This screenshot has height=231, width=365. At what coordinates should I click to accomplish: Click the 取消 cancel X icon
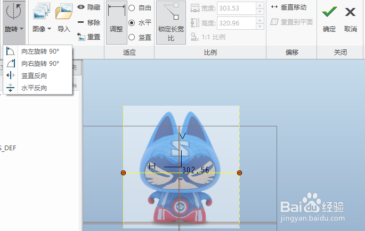350,12
